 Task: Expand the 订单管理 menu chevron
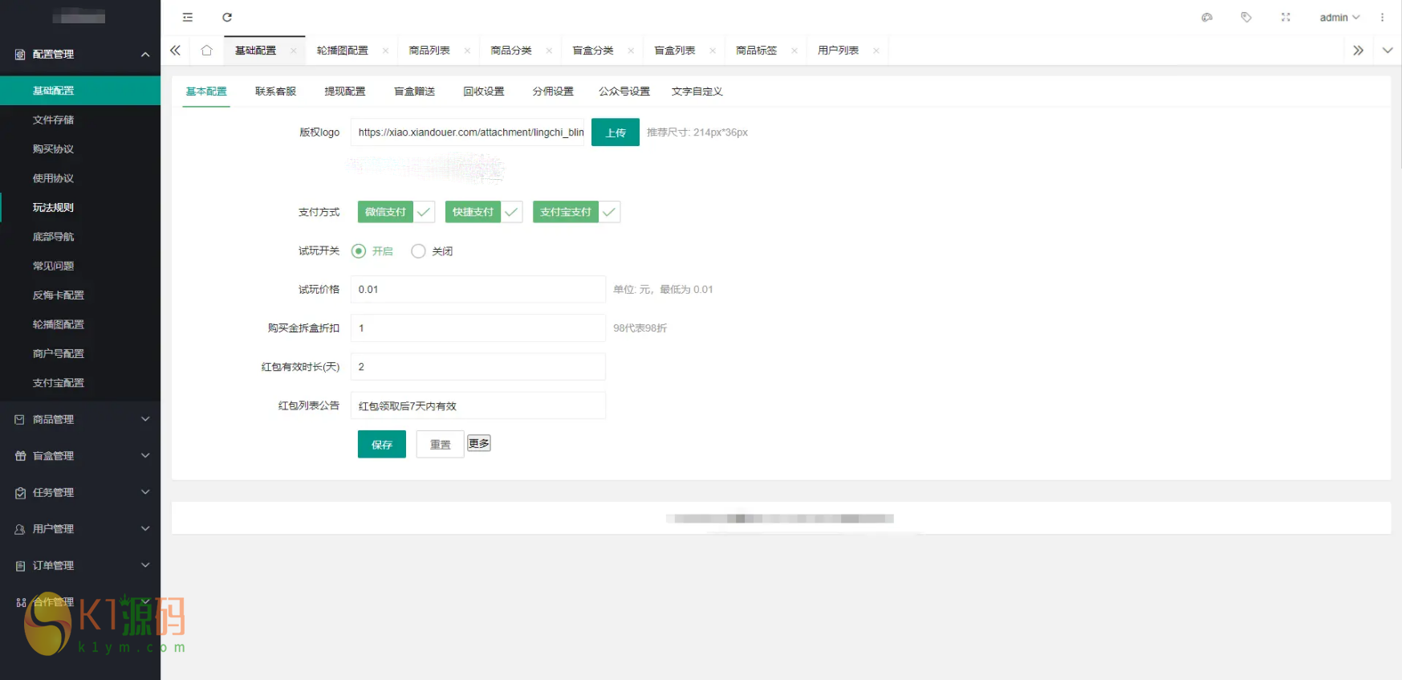[x=145, y=565]
